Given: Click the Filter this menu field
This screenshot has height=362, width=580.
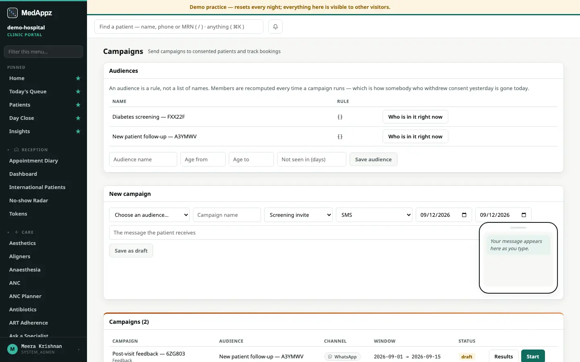Looking at the screenshot, I should [43, 51].
